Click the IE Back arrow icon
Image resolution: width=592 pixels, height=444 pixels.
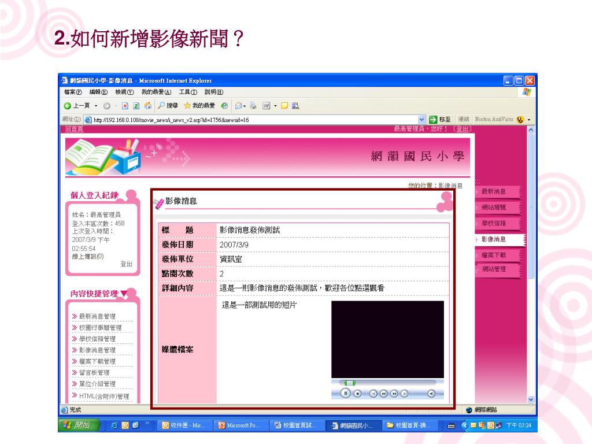click(68, 106)
